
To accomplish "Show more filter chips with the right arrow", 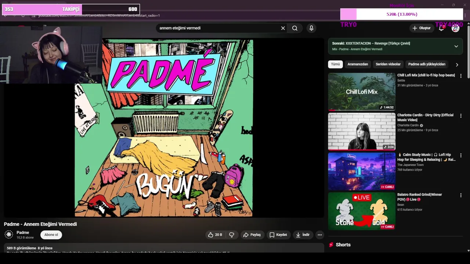I will point(457,65).
